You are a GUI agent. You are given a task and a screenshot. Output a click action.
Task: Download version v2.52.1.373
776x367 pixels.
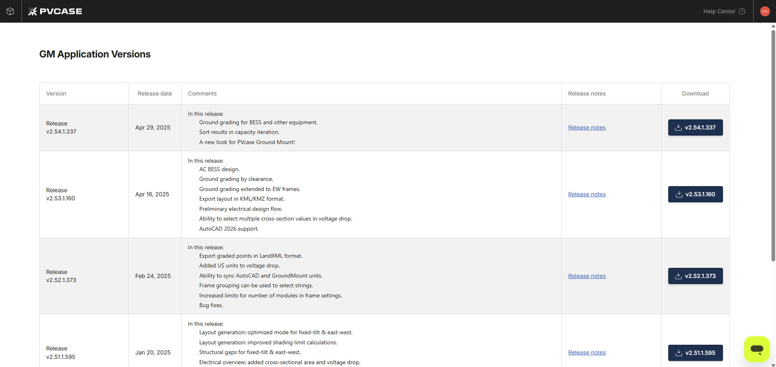pyautogui.click(x=695, y=276)
